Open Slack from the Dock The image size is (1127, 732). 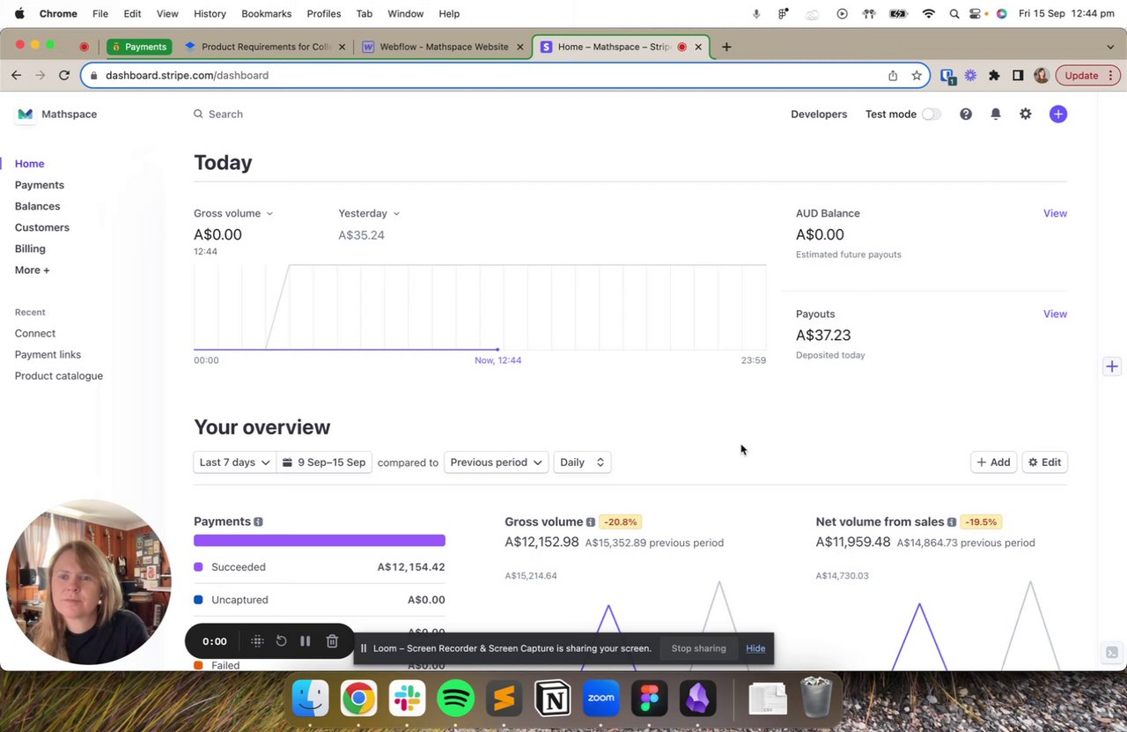(407, 699)
